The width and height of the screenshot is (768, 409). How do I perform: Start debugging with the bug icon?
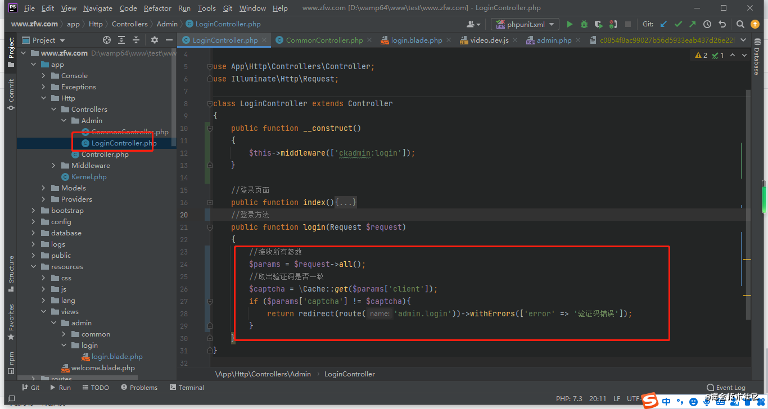584,24
